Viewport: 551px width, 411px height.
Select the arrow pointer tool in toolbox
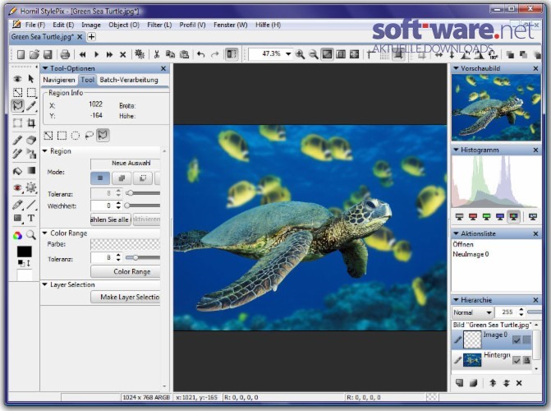pyautogui.click(x=31, y=78)
